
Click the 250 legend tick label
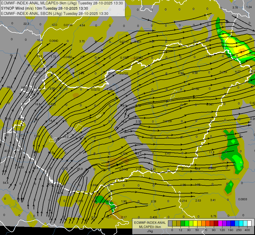tap(239, 230)
